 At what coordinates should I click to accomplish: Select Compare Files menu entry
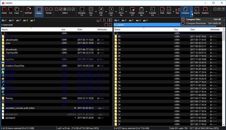click(x=193, y=19)
